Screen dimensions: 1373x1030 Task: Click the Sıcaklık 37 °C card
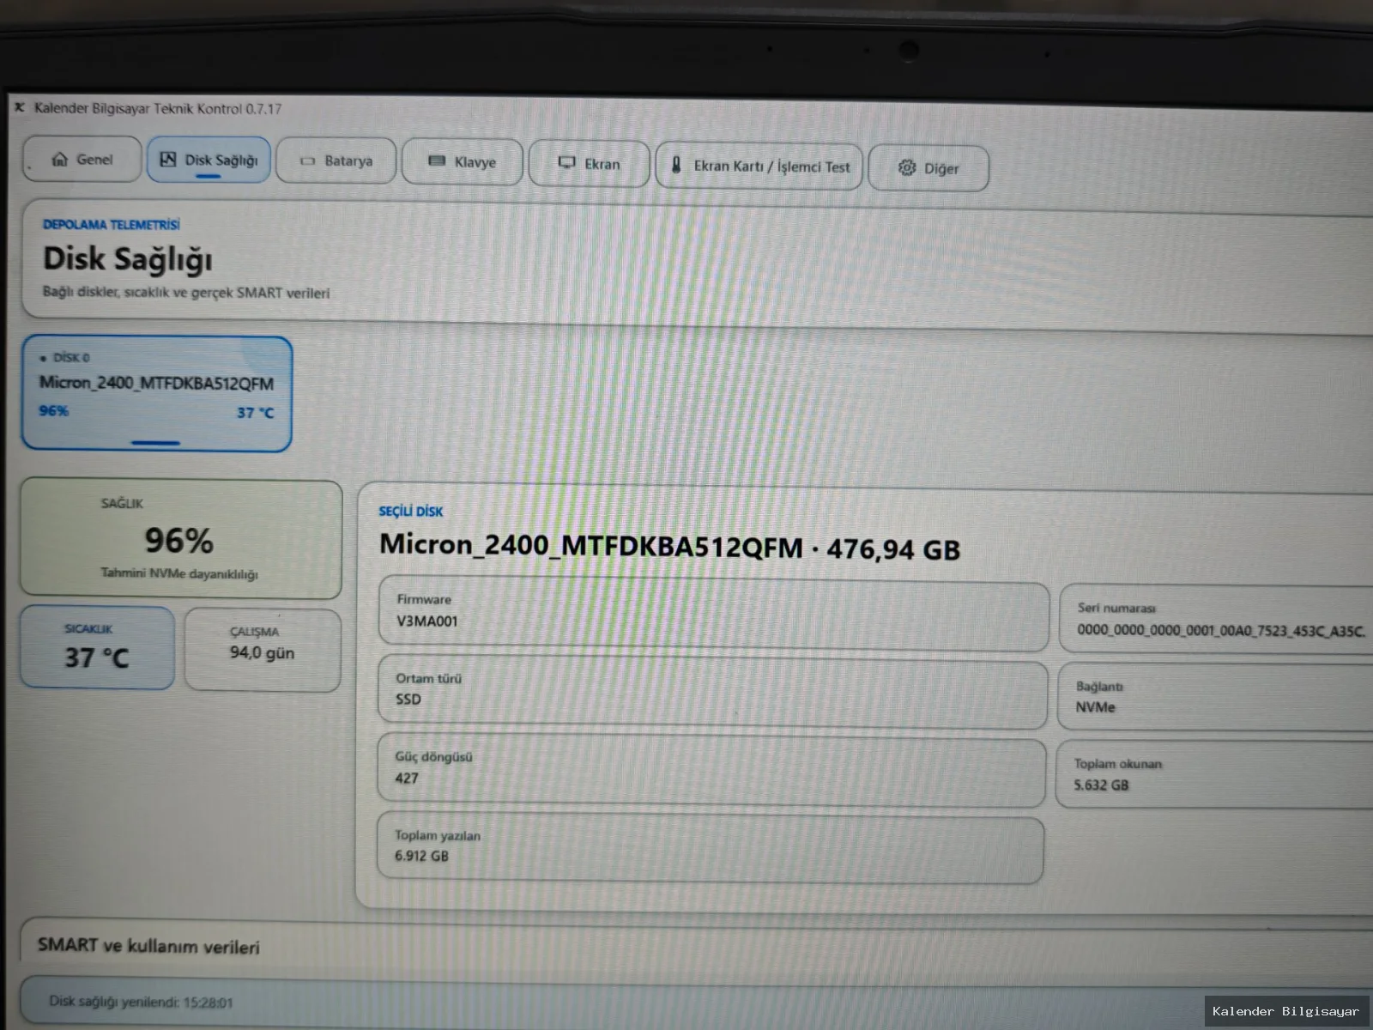coord(97,647)
